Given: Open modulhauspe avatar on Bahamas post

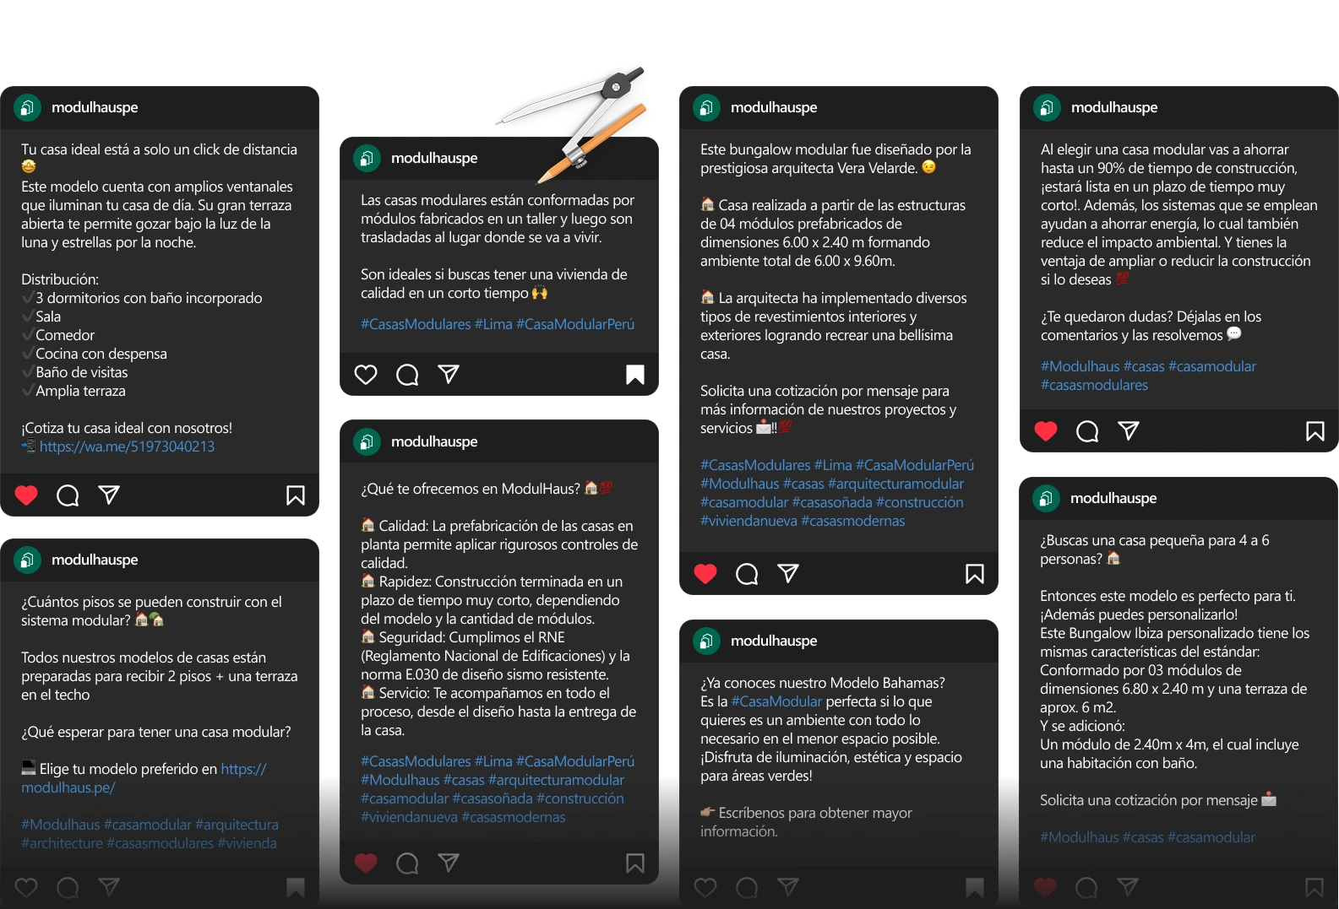Looking at the screenshot, I should click(706, 641).
